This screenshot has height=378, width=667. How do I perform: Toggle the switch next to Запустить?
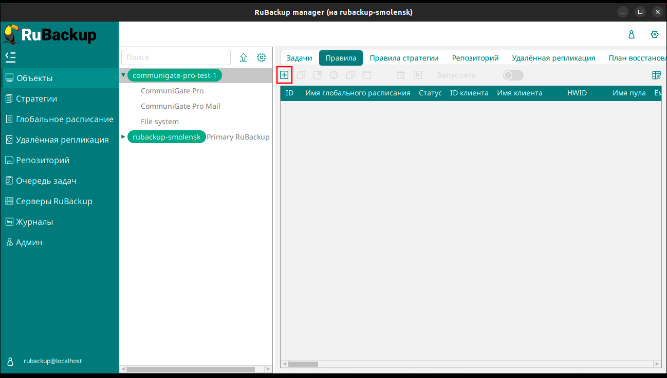(x=513, y=75)
